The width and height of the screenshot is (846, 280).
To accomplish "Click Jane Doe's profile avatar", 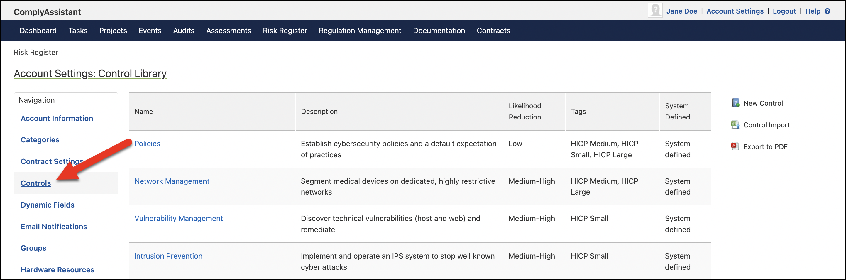I will click(x=655, y=10).
